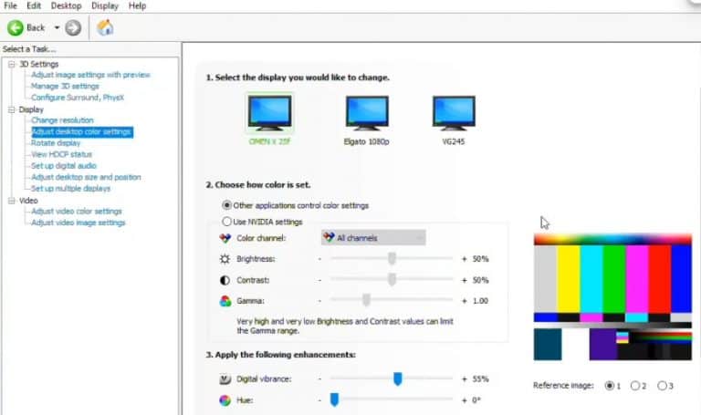Select the OMEN X 25F display icon
The width and height of the screenshot is (701, 415).
269,113
